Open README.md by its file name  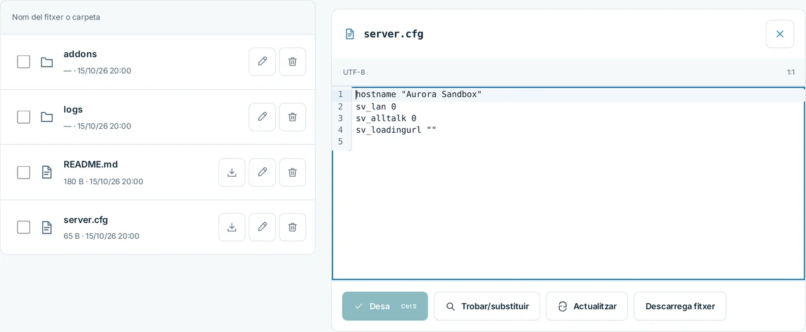click(91, 165)
